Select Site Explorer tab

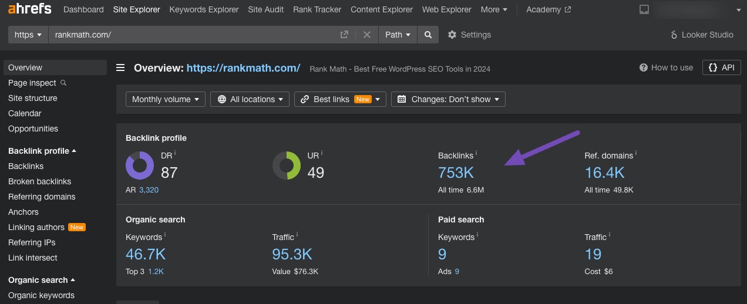(136, 9)
